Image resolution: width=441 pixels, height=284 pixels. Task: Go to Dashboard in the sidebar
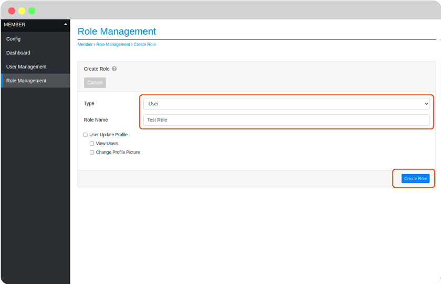click(x=36, y=53)
